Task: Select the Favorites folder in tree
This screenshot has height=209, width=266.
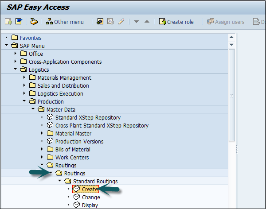Action: click(x=30, y=38)
